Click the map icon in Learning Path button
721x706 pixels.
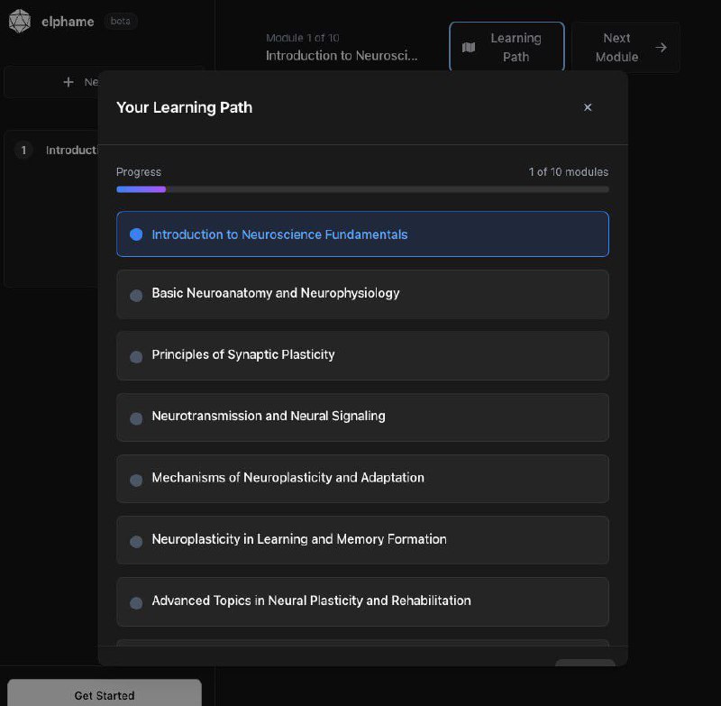[469, 48]
